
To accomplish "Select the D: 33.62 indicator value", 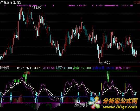I will click(36, 68).
